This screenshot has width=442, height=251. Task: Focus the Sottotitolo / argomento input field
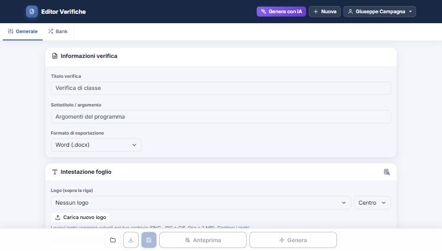(220, 117)
